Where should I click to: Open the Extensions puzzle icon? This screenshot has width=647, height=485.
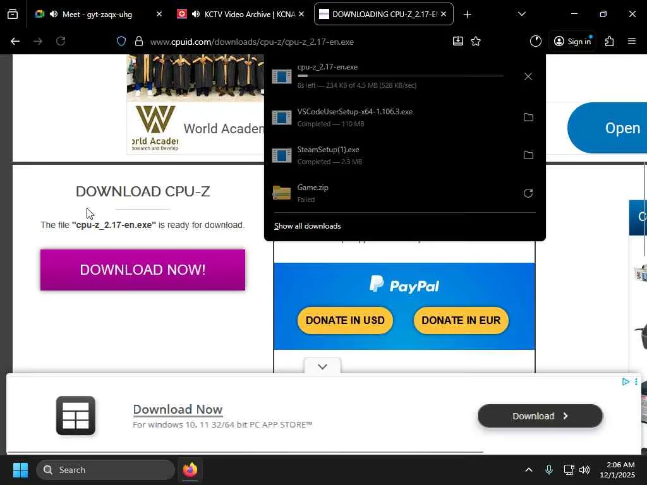(x=610, y=41)
